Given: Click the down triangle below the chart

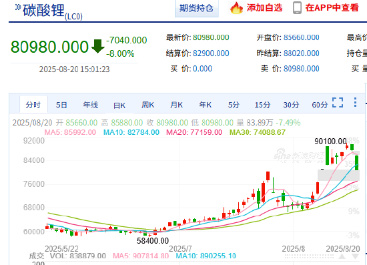Looking at the screenshot, I should [x=355, y=256].
